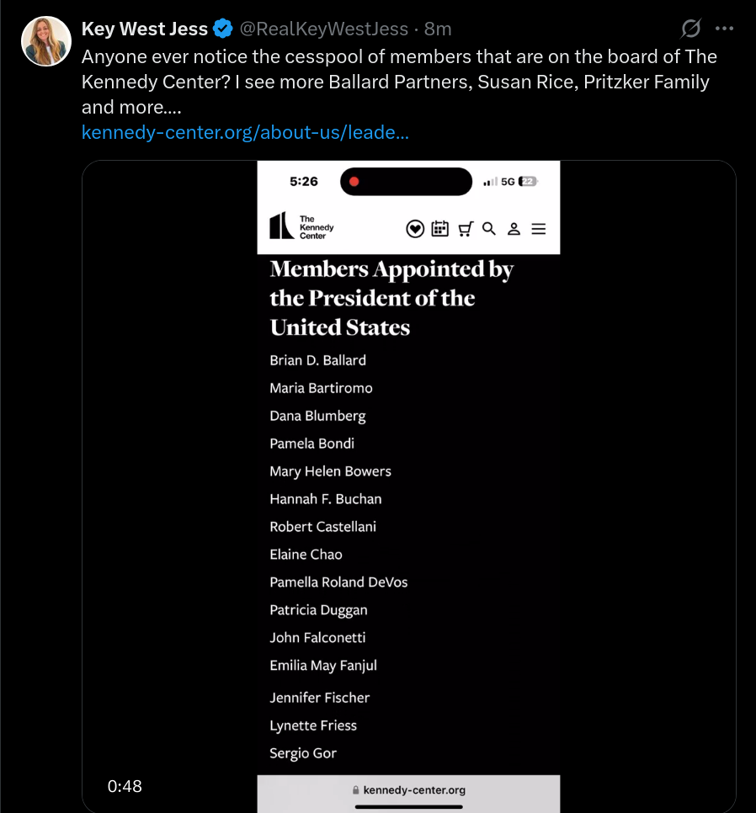Image resolution: width=756 pixels, height=813 pixels.
Task: Click the 8m tweet timestamp
Action: (438, 29)
